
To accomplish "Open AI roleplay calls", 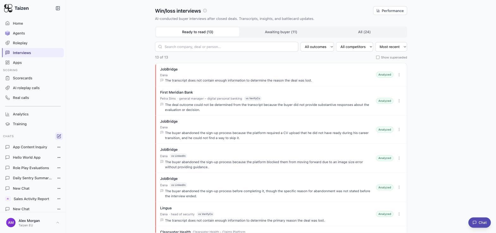I will pos(33,88).
